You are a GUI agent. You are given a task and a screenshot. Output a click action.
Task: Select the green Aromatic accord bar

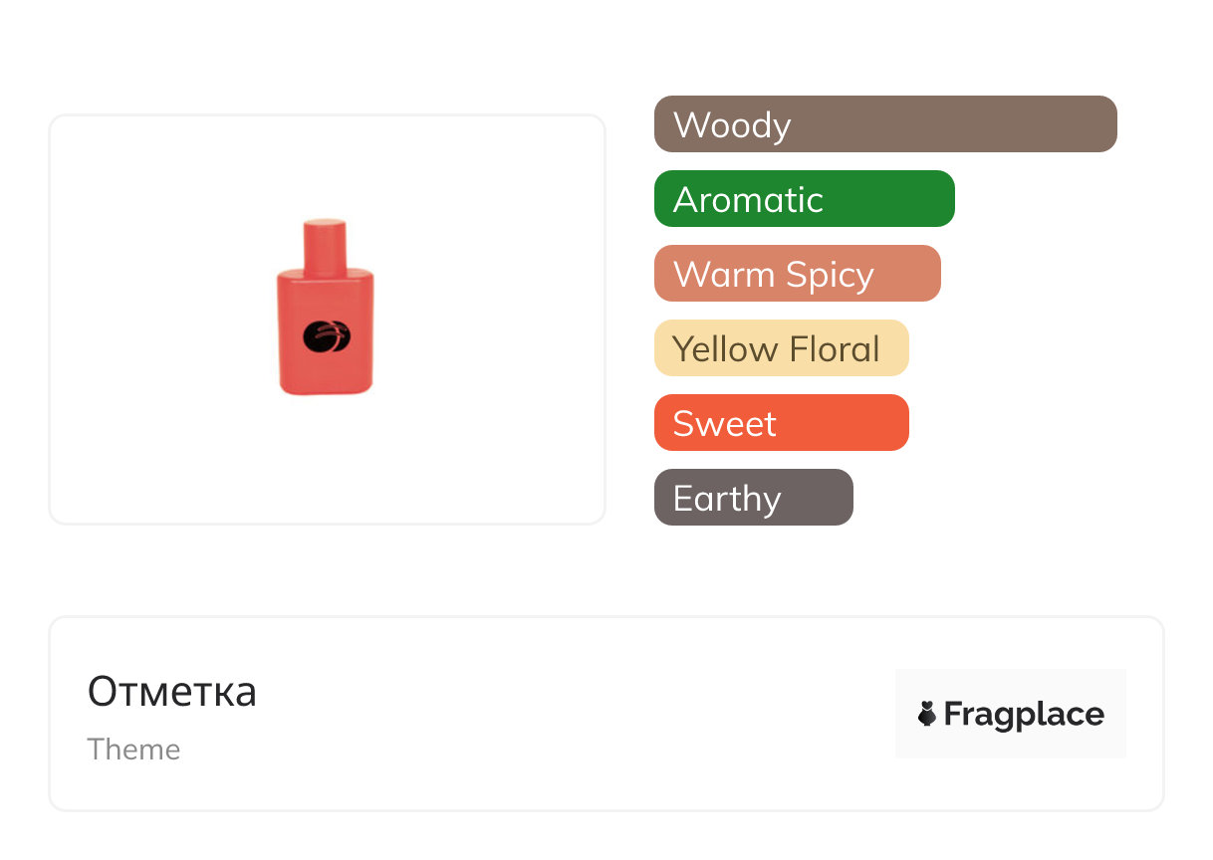[x=803, y=199]
